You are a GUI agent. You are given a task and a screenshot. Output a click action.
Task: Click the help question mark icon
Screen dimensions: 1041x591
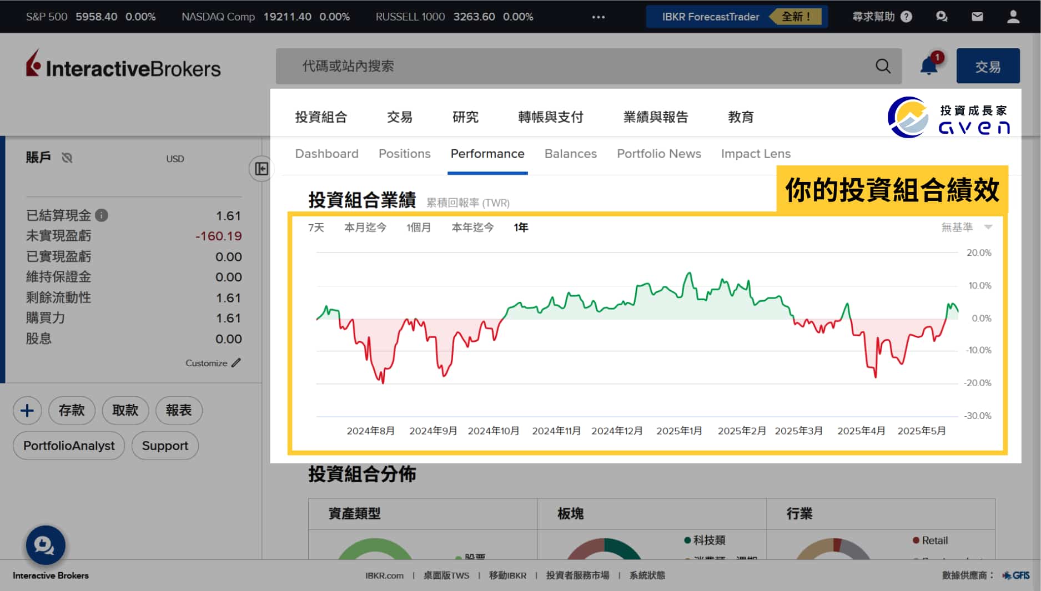[x=906, y=17]
